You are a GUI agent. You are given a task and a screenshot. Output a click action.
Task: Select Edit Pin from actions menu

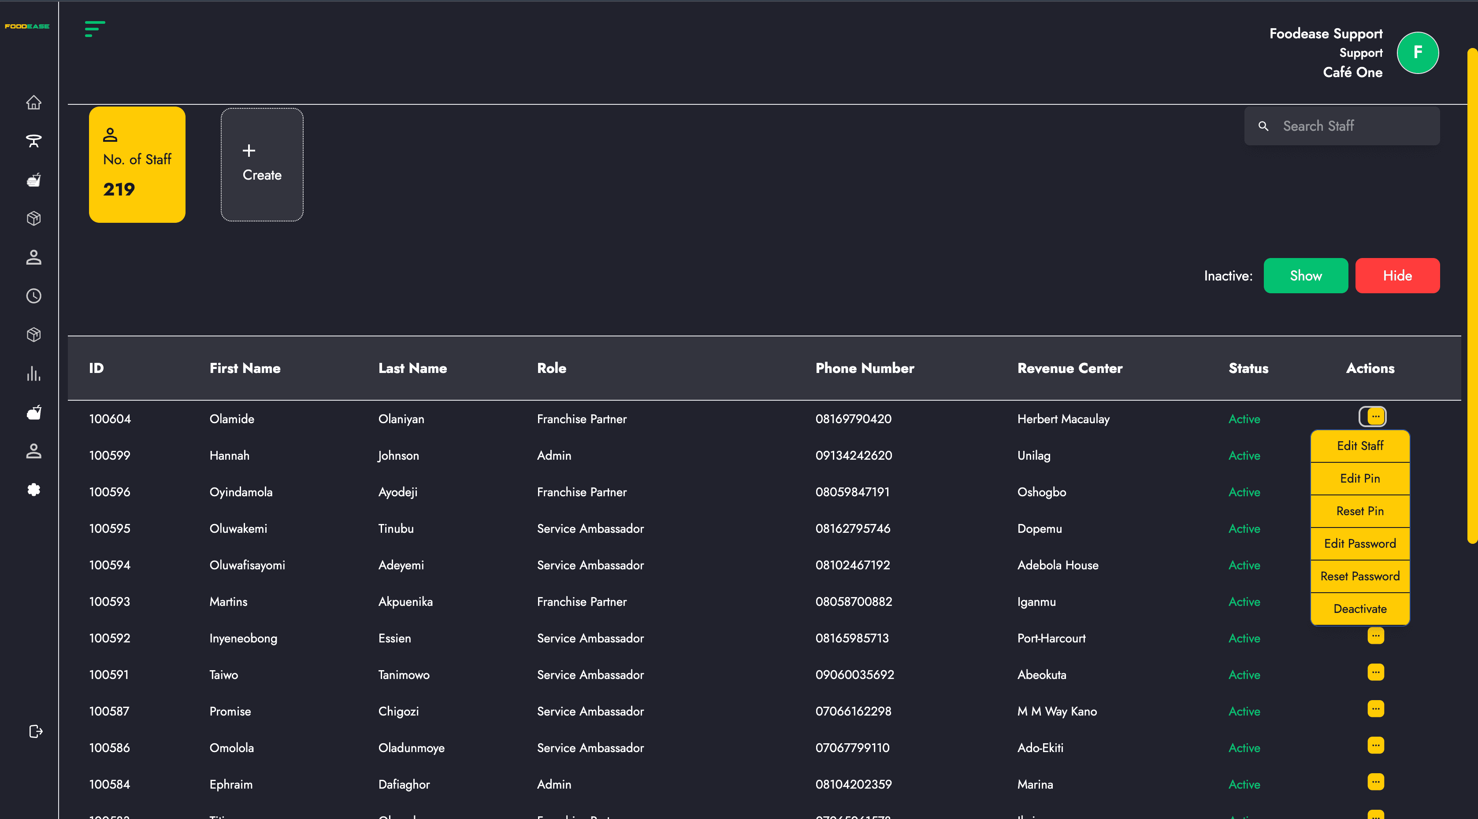coord(1360,479)
